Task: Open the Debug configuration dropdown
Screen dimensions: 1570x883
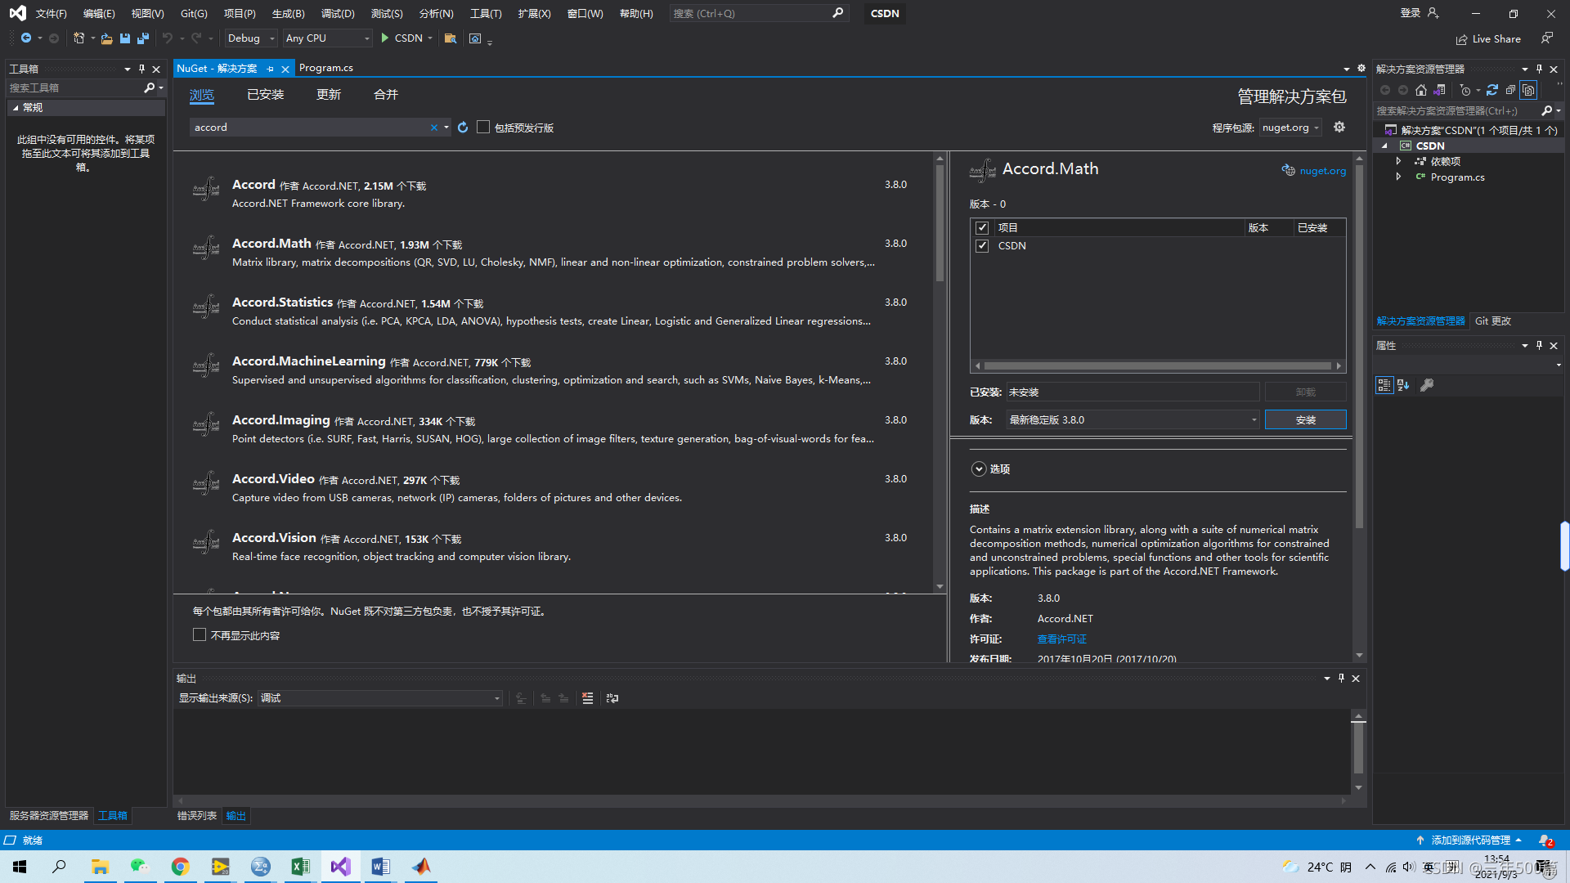Action: pos(251,38)
